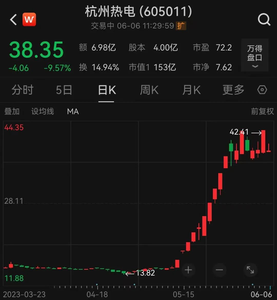Tap the 44.35 axis maximum label

click(14, 127)
